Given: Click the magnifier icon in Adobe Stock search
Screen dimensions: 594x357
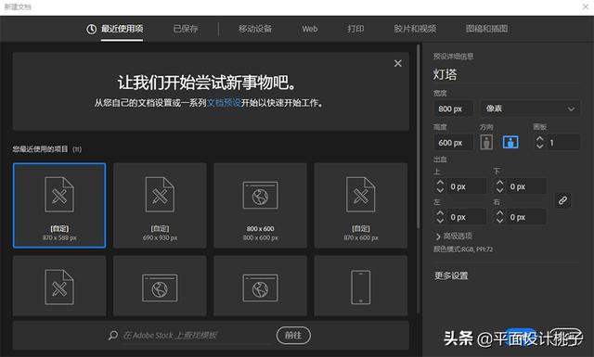Looking at the screenshot, I should (x=113, y=336).
